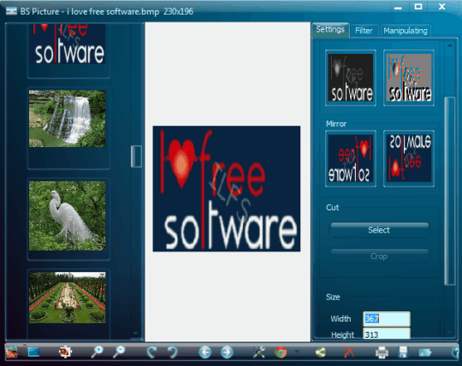
Task: Click the green share icon
Action: pos(321,351)
